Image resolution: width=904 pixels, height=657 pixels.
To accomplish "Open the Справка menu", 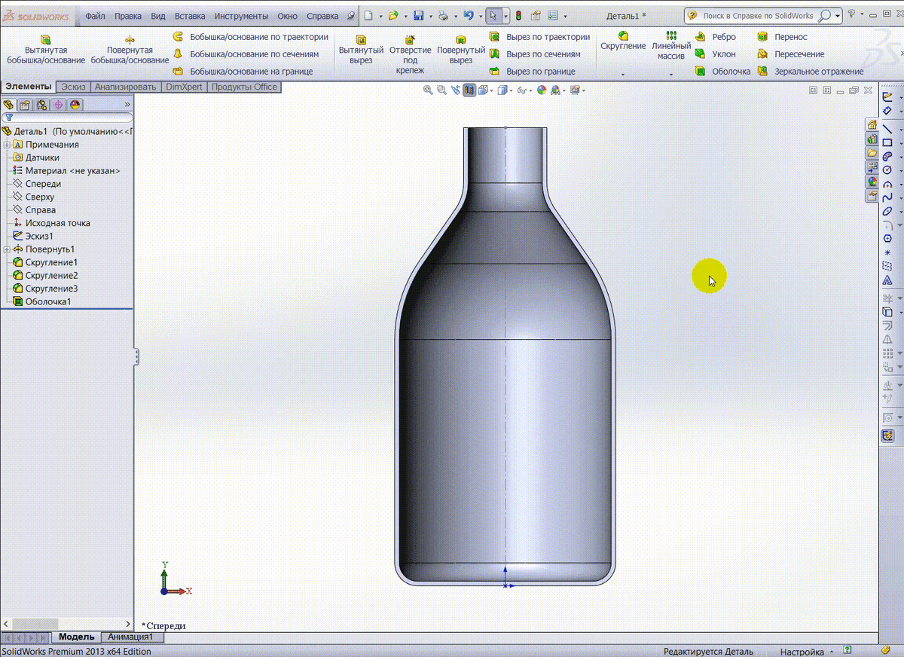I will pyautogui.click(x=323, y=16).
